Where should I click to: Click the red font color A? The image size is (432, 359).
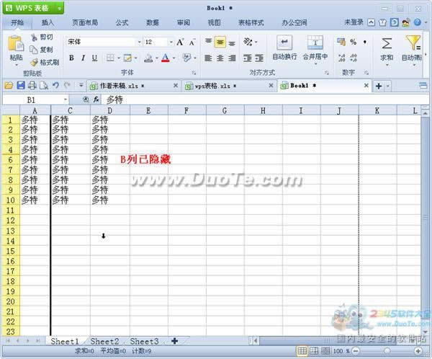(166, 58)
